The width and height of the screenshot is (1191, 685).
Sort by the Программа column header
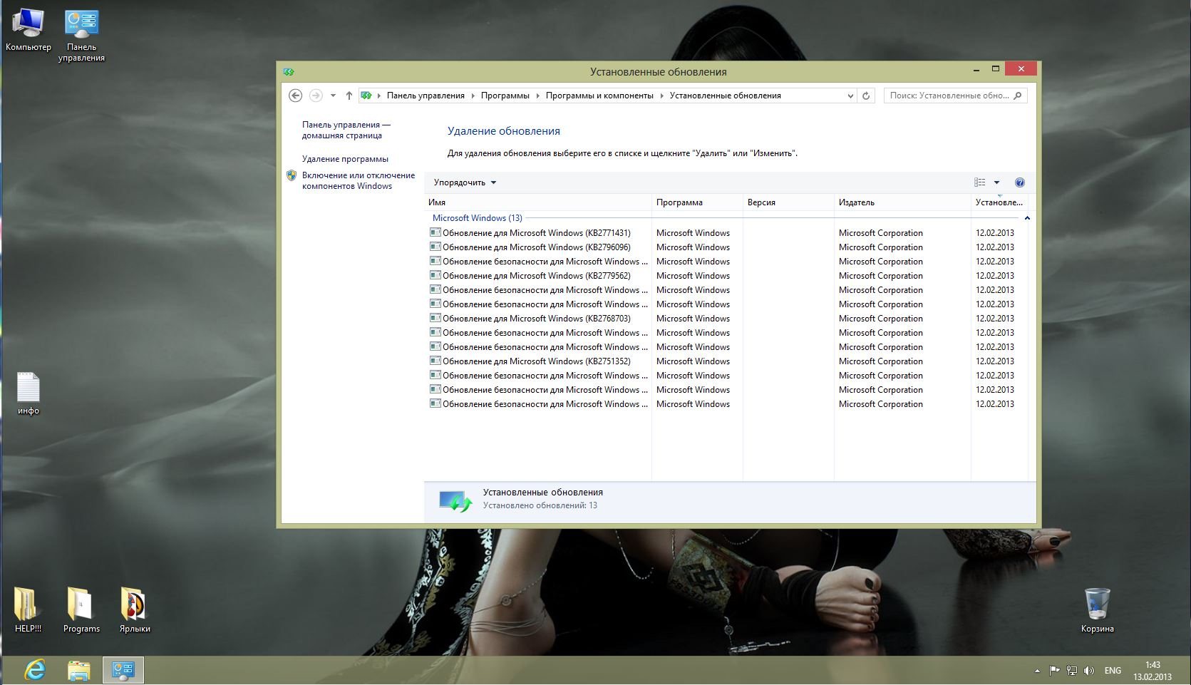[x=697, y=202]
